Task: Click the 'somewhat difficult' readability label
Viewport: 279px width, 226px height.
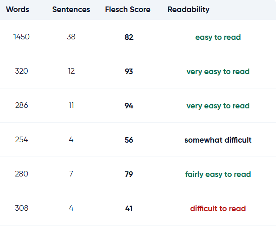Action: [218, 140]
